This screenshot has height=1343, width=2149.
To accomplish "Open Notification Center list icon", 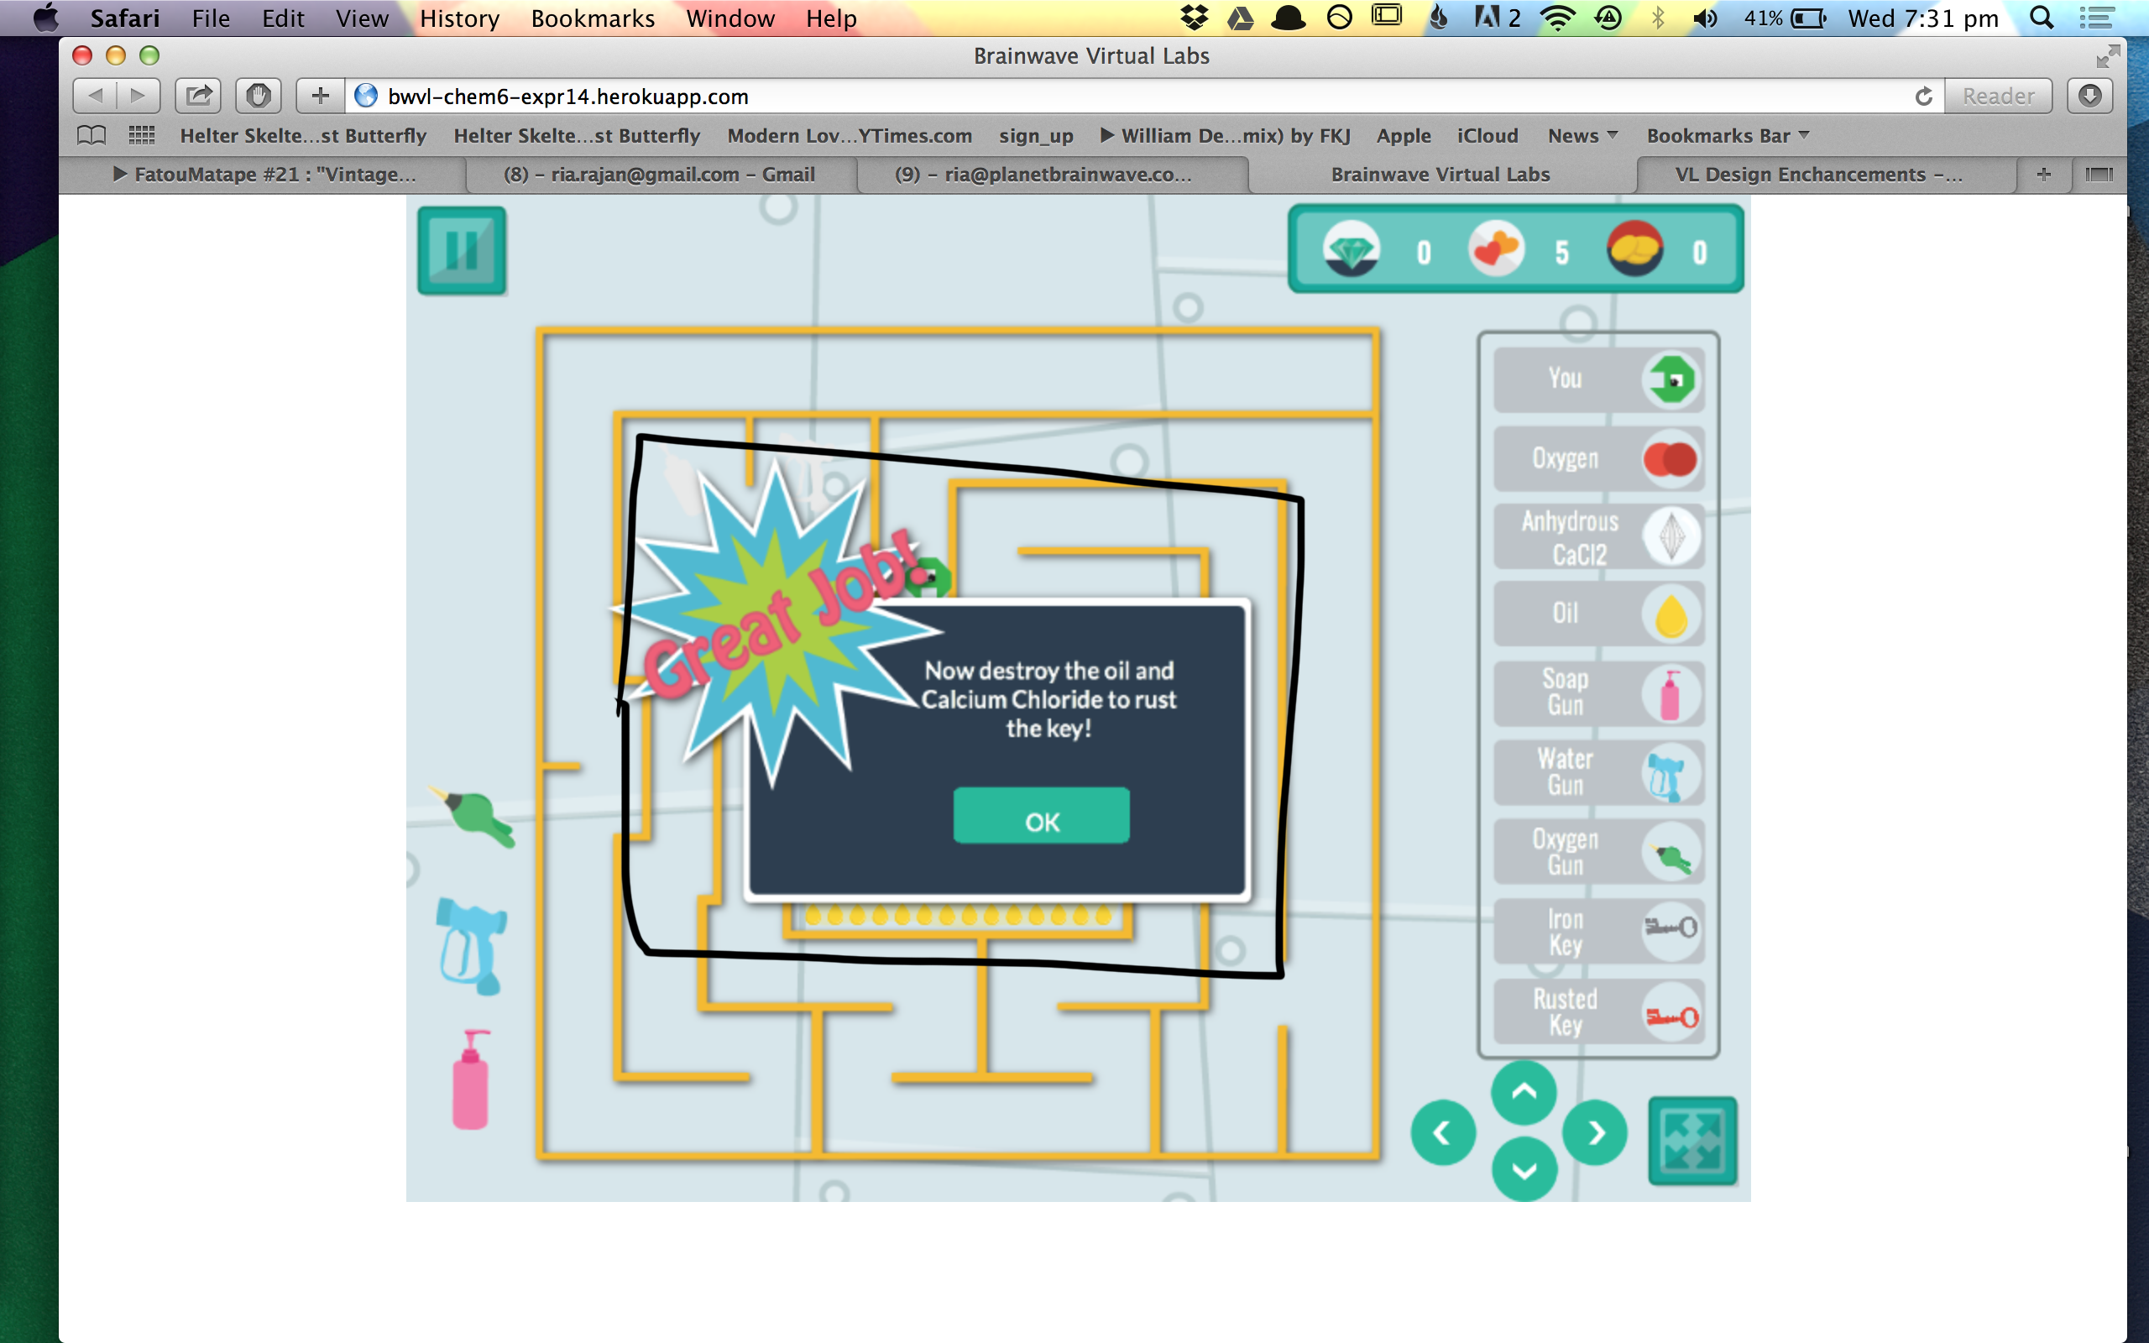I will pyautogui.click(x=2097, y=18).
